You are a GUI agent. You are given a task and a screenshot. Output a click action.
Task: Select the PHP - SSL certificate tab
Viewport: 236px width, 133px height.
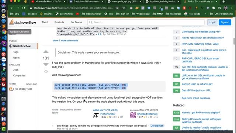pyautogui.click(x=201, y=1)
